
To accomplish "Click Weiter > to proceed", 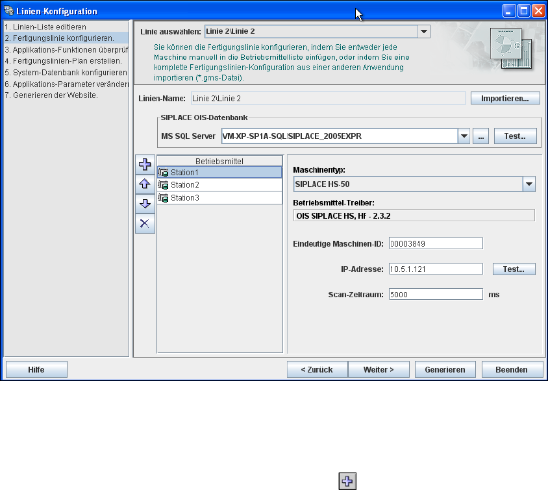I will tap(379, 369).
